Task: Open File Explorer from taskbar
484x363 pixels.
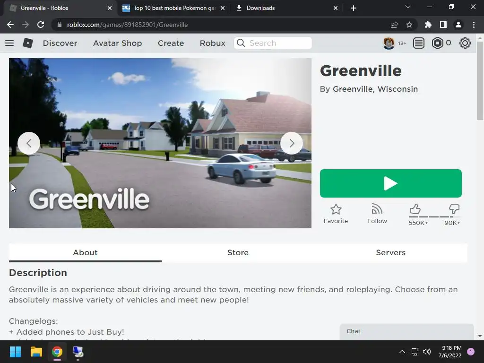Action: click(x=36, y=352)
